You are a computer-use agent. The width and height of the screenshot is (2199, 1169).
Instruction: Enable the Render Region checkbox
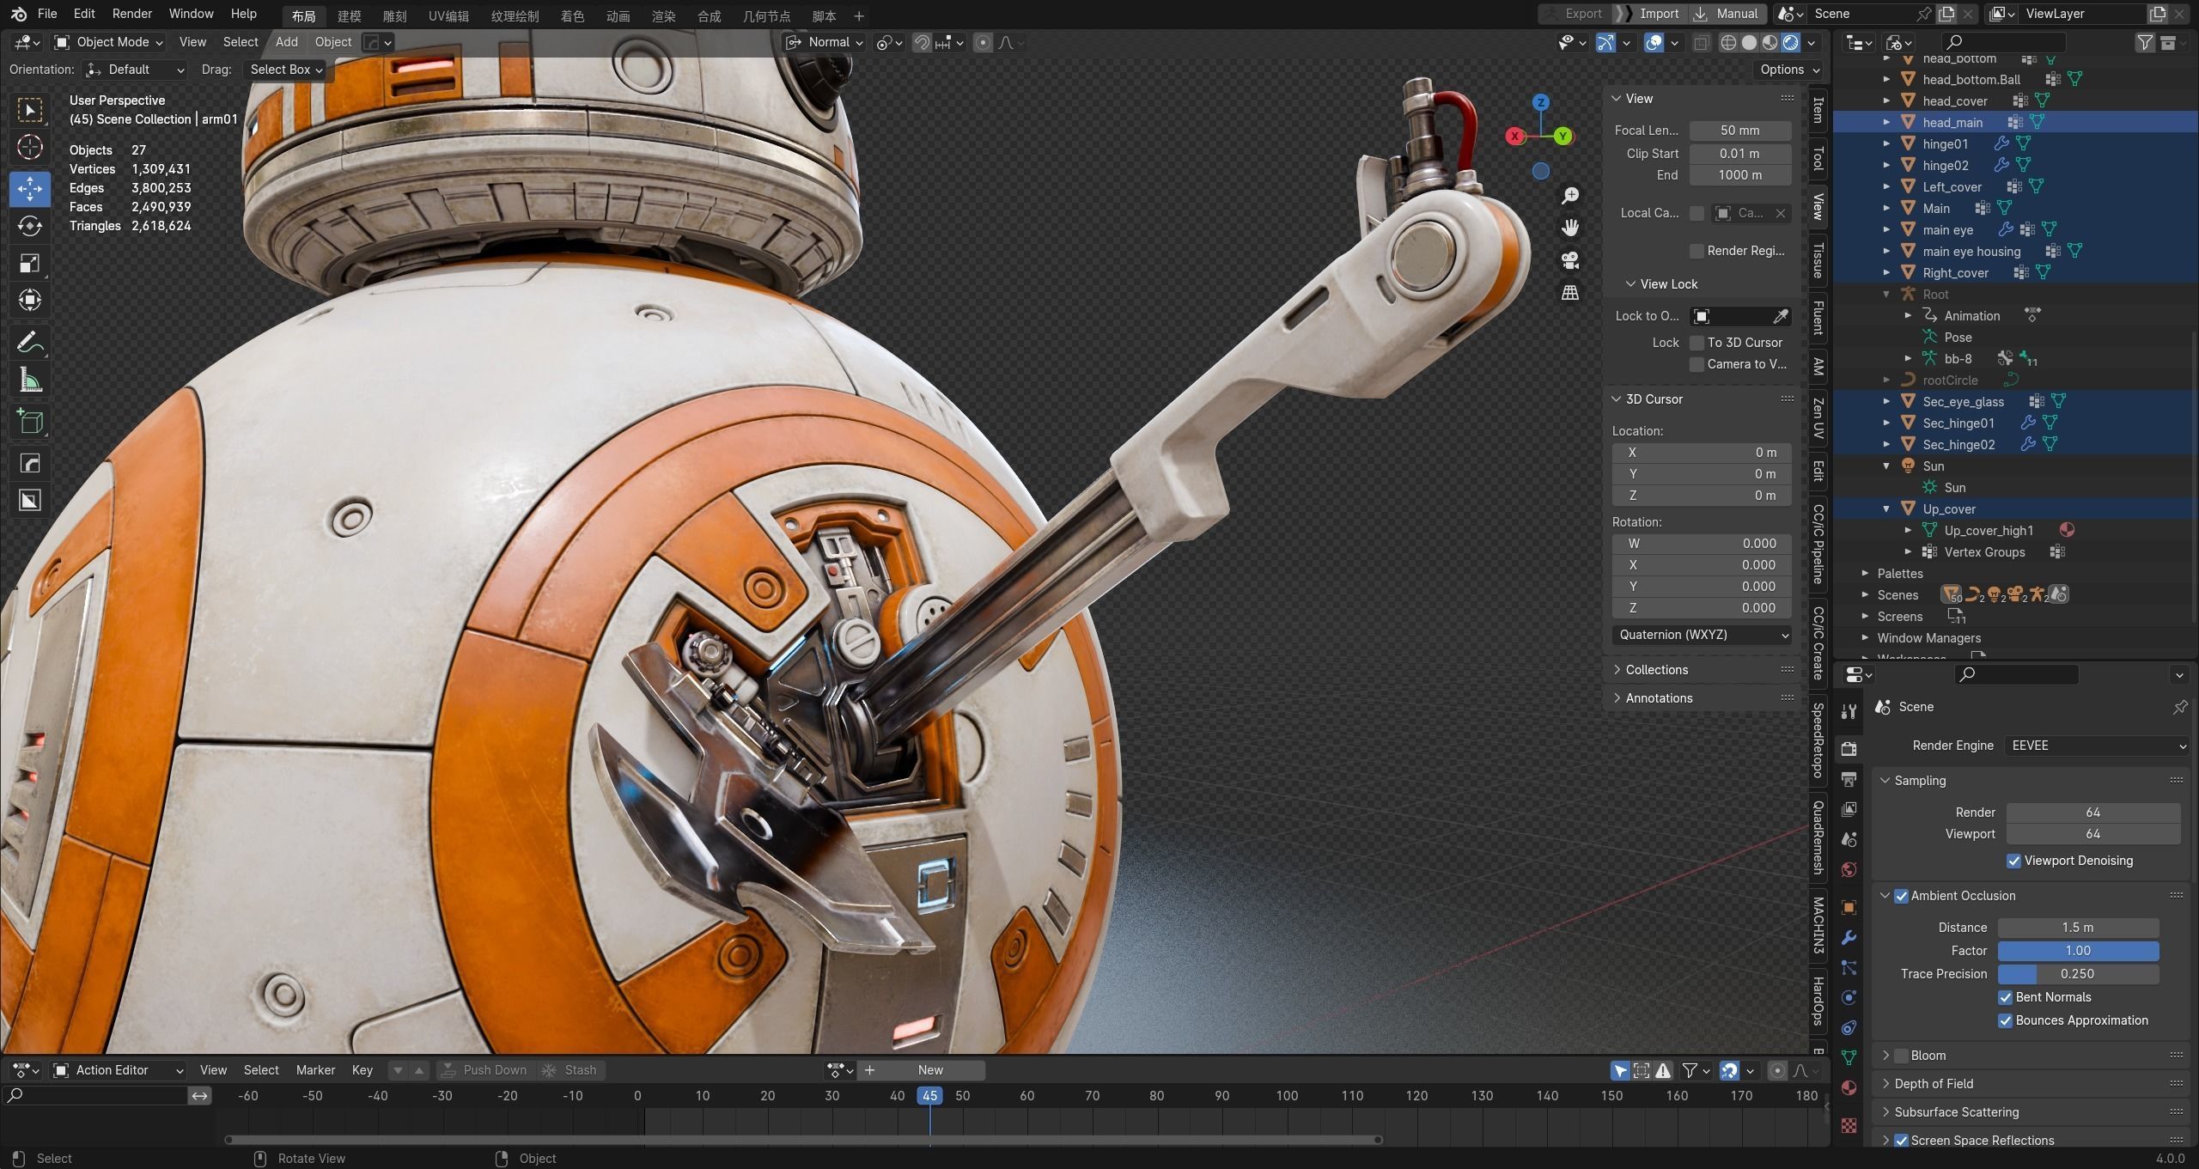point(1696,251)
